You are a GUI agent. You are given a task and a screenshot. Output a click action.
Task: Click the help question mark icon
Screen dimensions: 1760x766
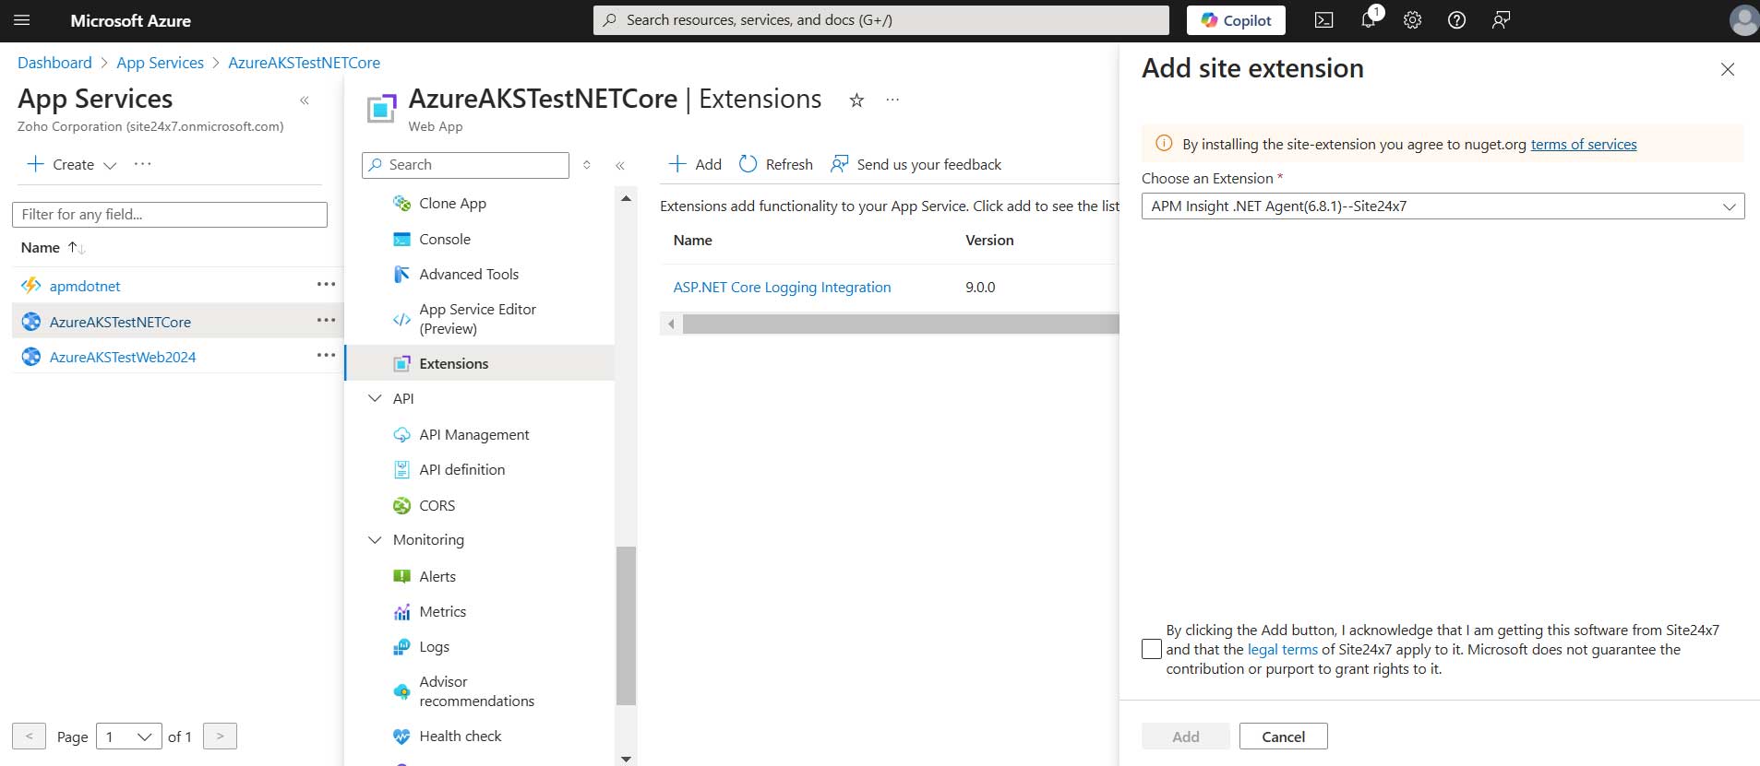click(x=1456, y=20)
